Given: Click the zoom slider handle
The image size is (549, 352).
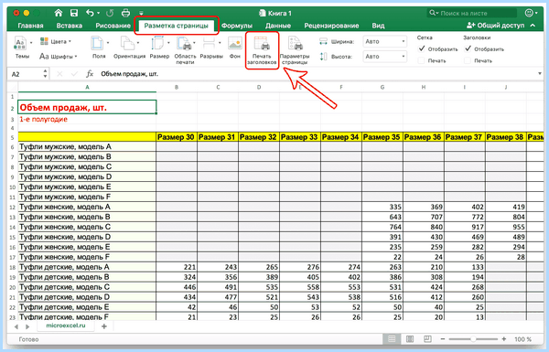Looking at the screenshot, I should point(473,339).
